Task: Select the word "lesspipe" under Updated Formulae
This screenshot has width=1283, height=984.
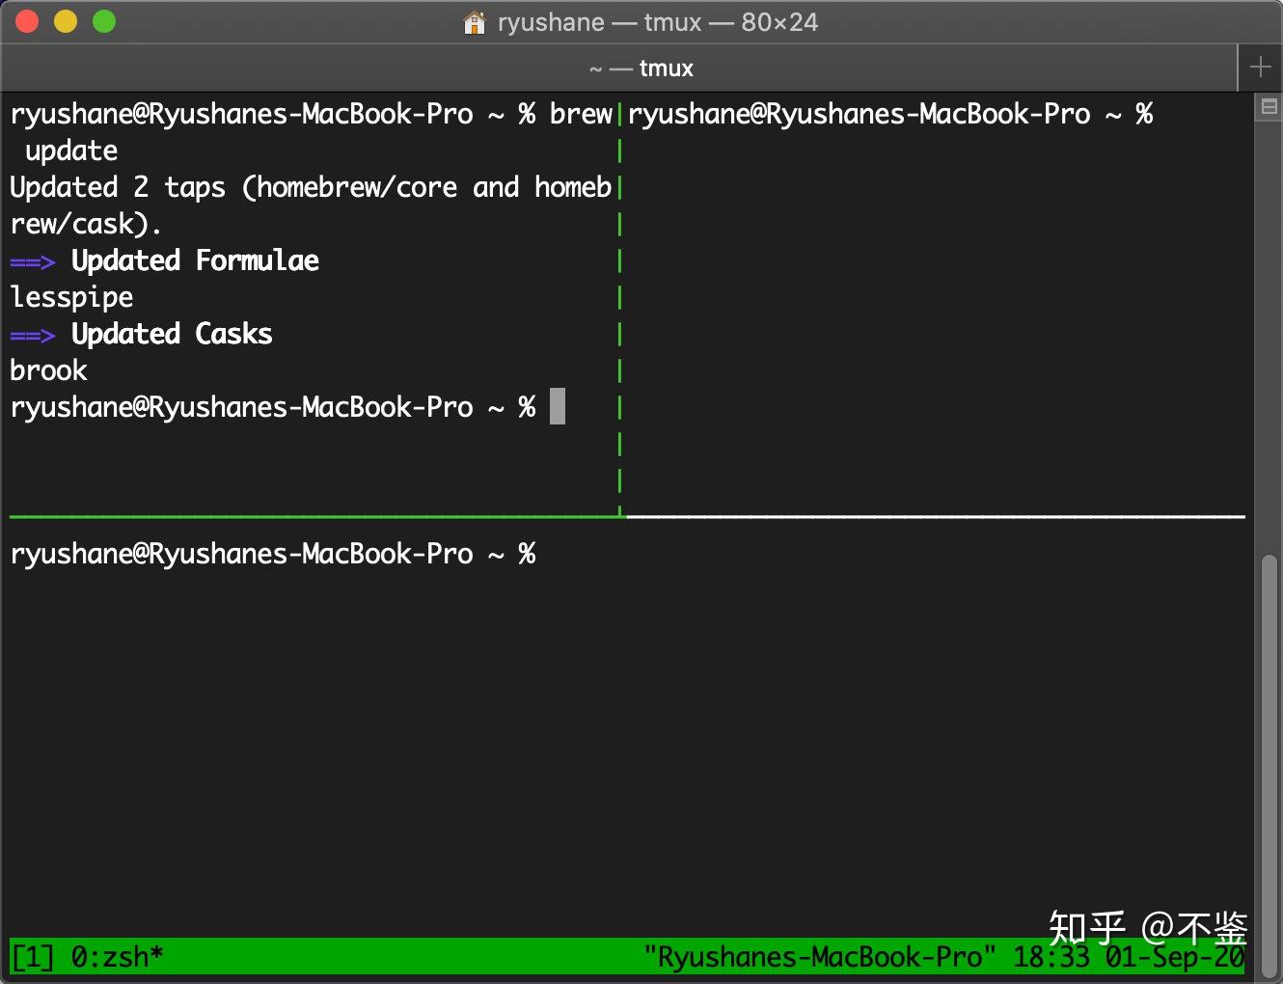Action: (x=70, y=297)
